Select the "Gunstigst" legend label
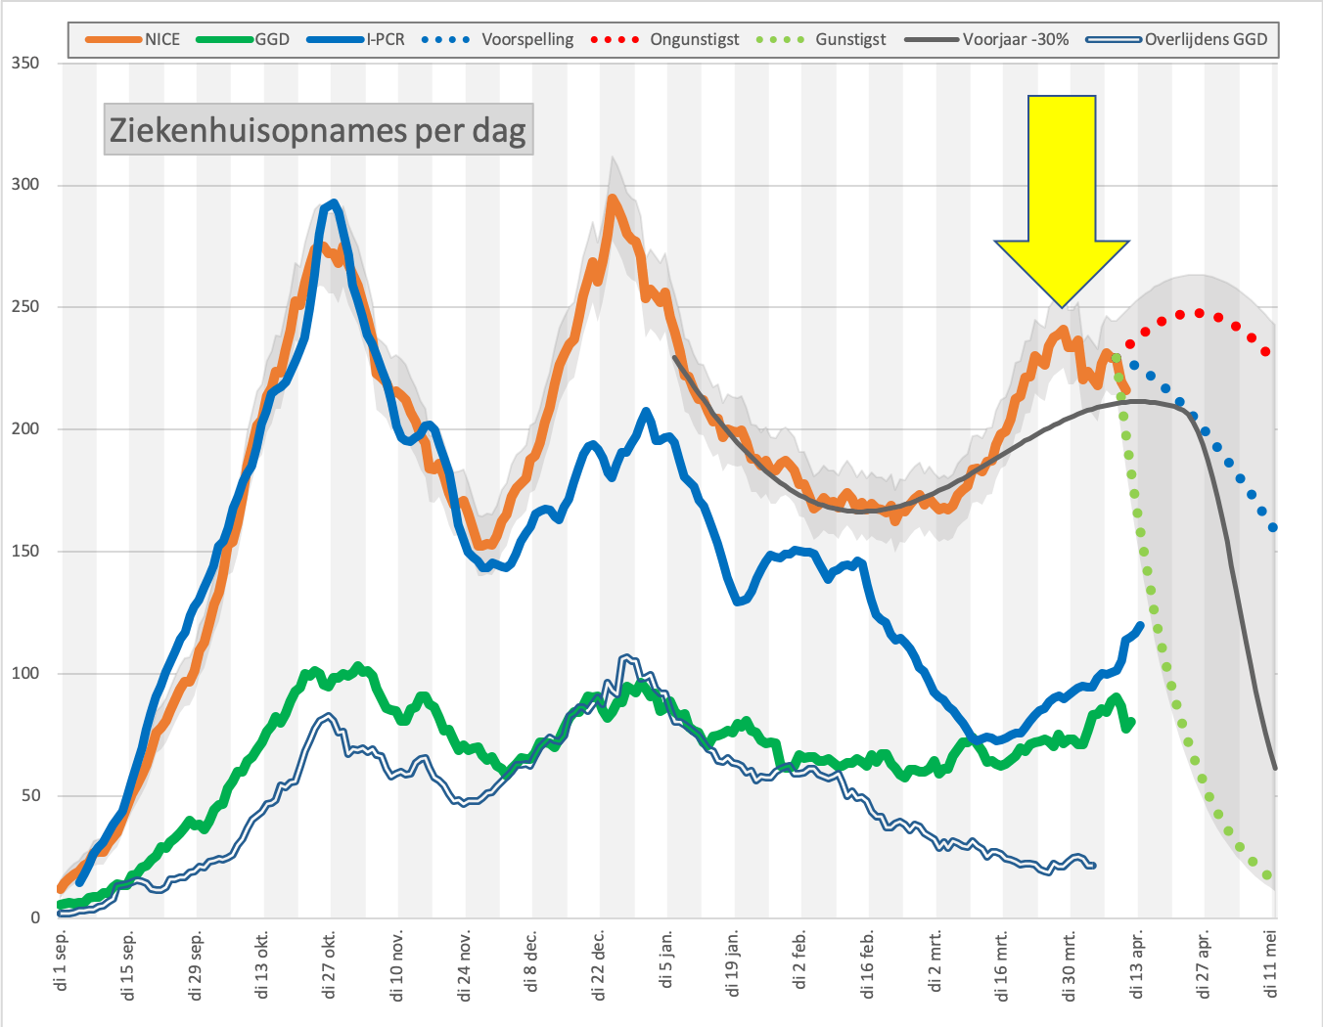Image resolution: width=1323 pixels, height=1027 pixels. click(850, 40)
